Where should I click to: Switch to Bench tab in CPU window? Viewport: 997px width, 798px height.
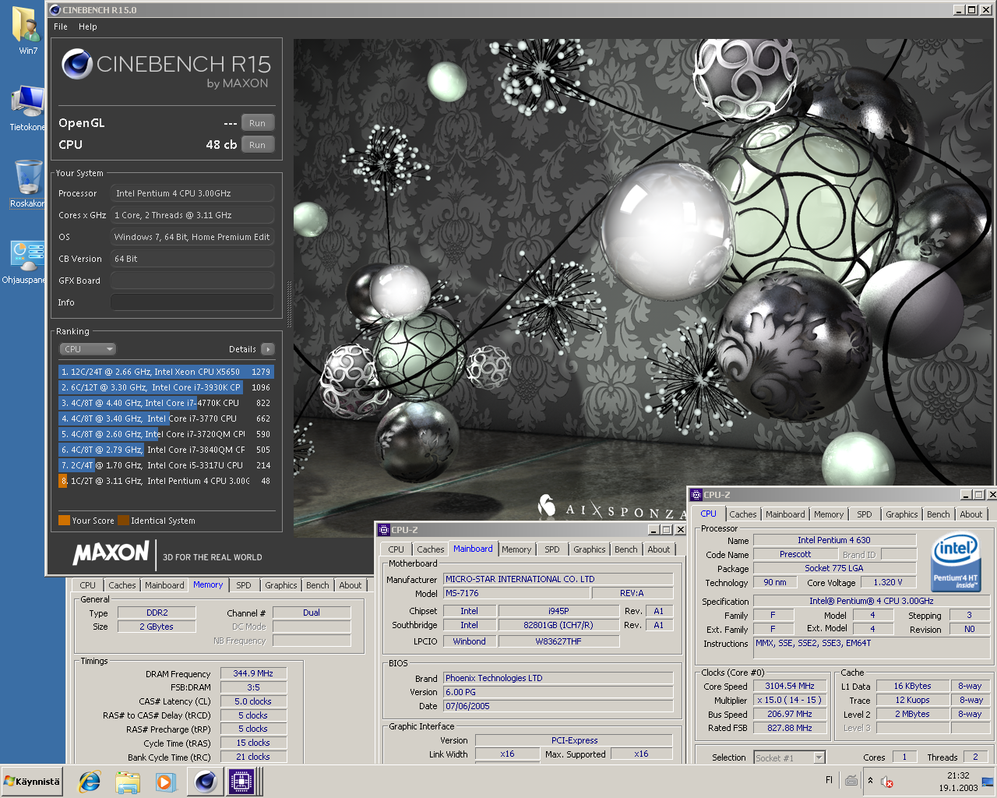pyautogui.click(x=938, y=514)
